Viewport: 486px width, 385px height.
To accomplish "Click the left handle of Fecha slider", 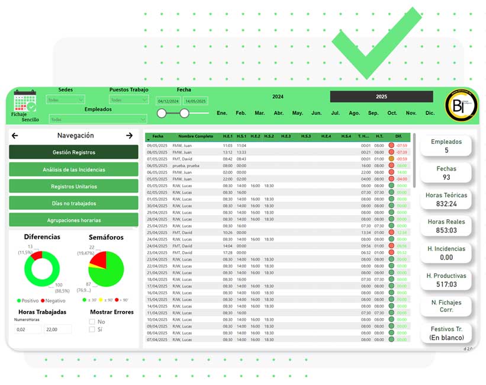I will (x=161, y=113).
